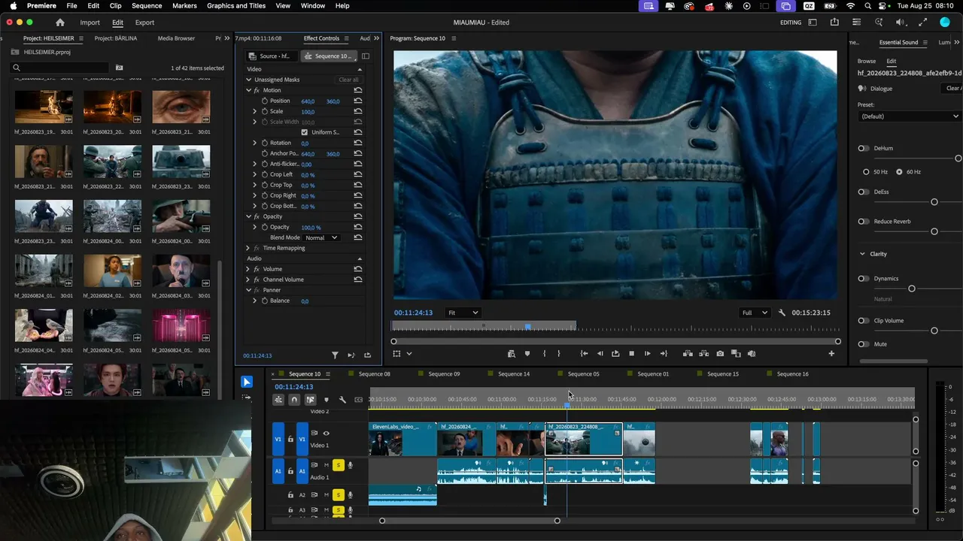Mute the A2 audio track

pyautogui.click(x=327, y=495)
